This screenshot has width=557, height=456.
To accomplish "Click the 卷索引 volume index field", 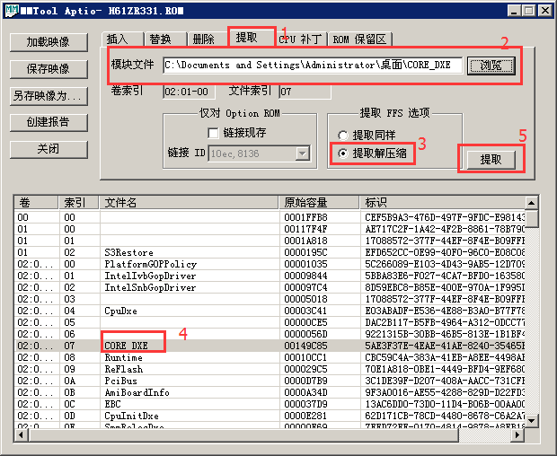I will (x=189, y=92).
